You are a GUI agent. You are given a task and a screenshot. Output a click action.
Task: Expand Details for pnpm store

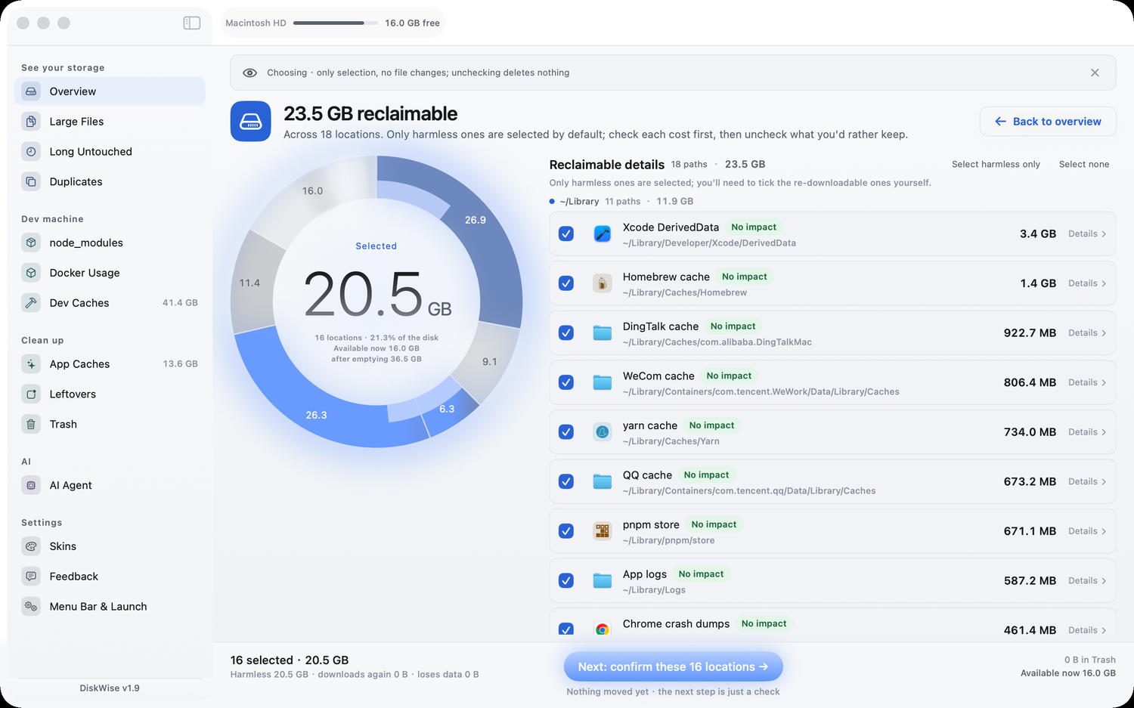[1087, 531]
